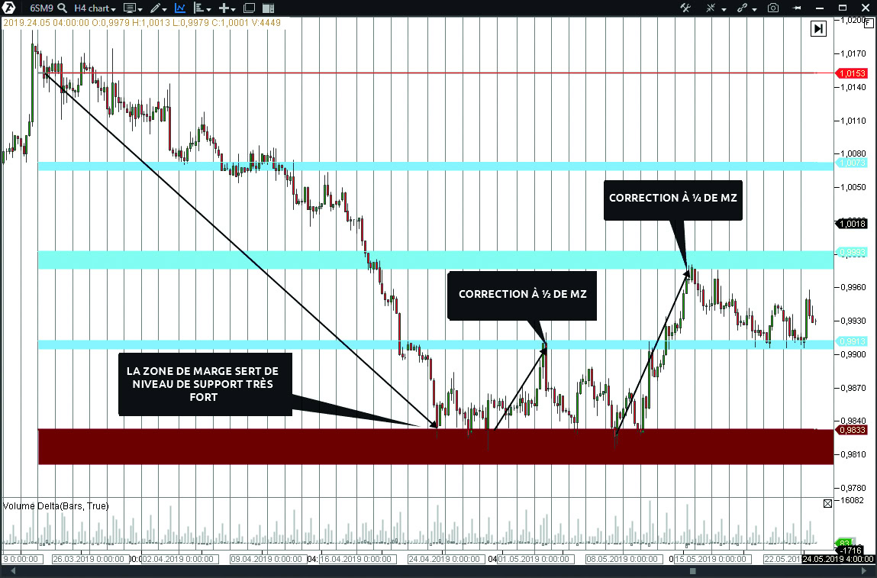Click the chart type line icon

(x=180, y=8)
